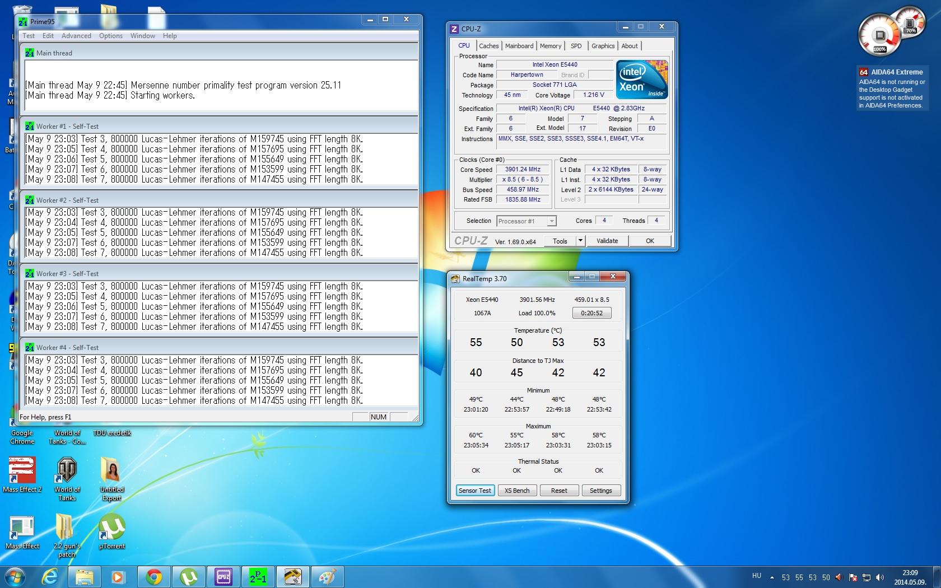
Task: Switch to Chrome on the taskbar
Action: 154,576
